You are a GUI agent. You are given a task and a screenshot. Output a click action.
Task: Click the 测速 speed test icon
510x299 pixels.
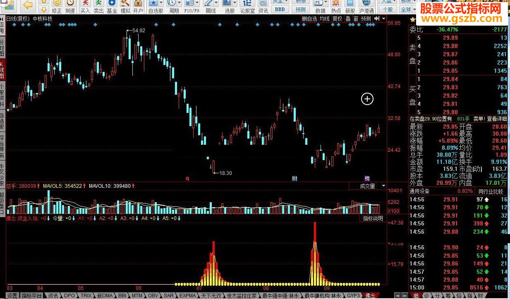(70, 7)
